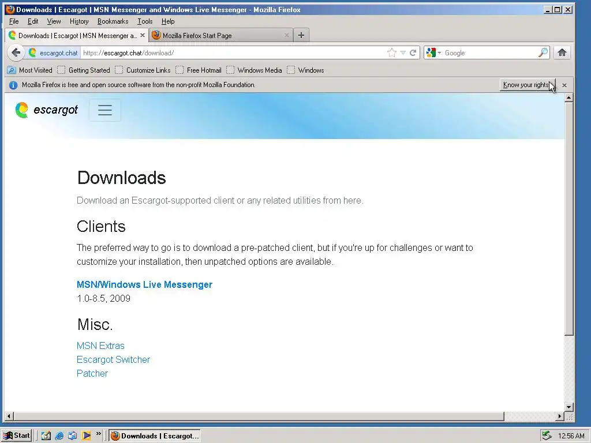This screenshot has height=443, width=591.
Task: Open the Bookmarks menu
Action: [x=113, y=21]
